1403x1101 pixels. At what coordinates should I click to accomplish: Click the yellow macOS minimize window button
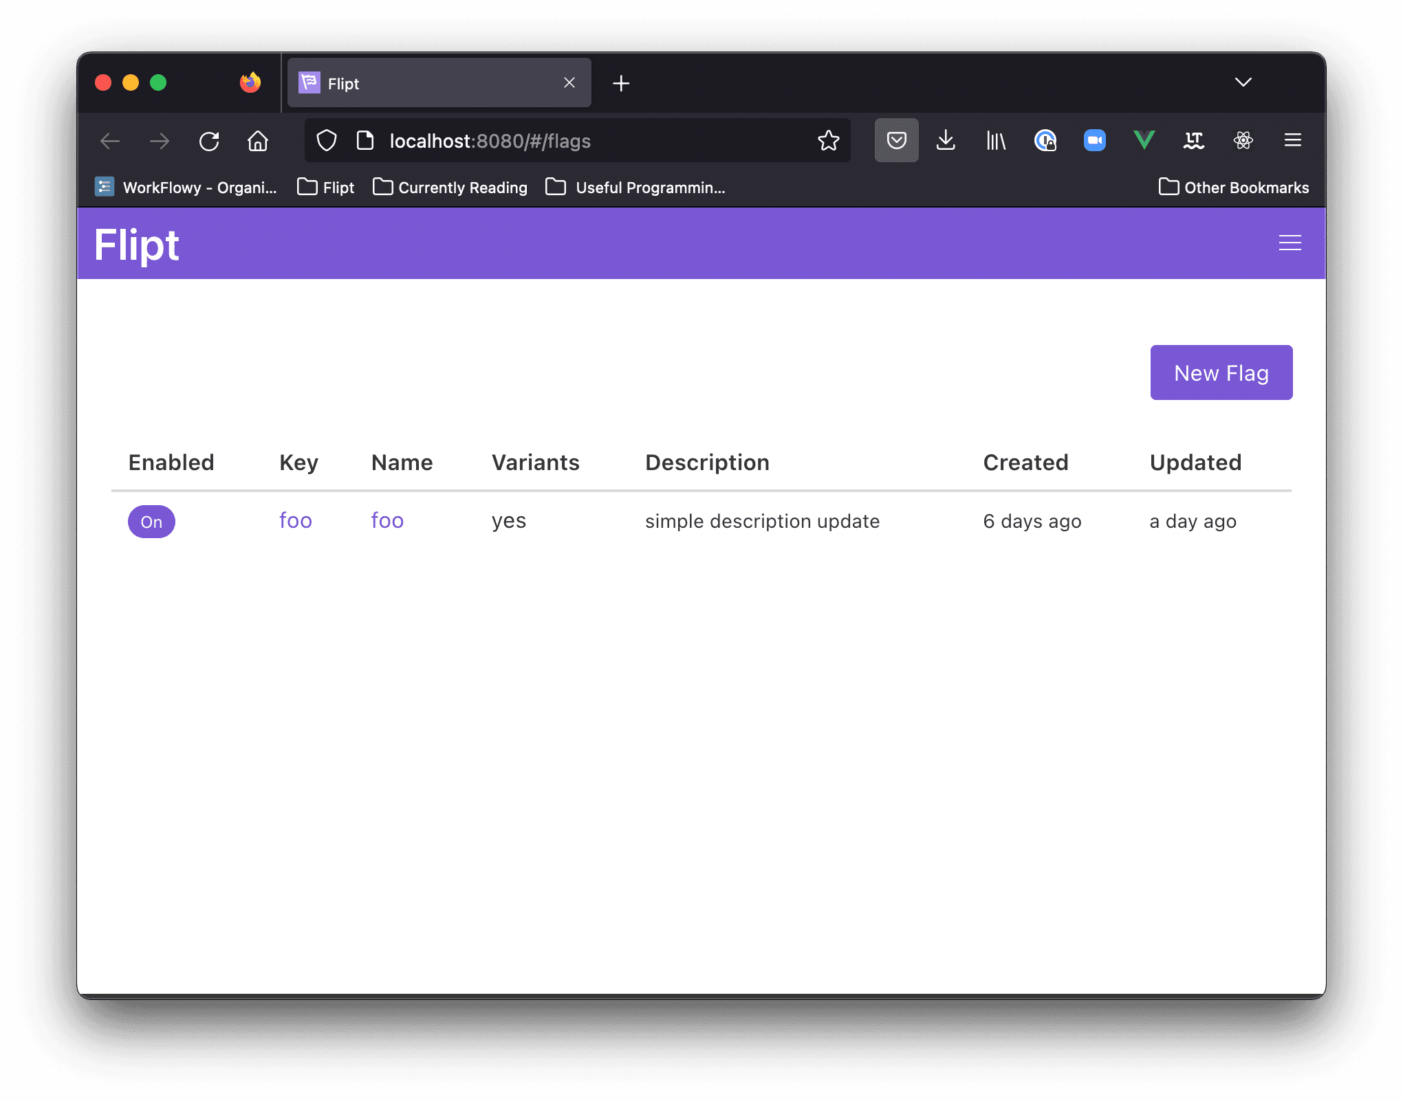(x=131, y=82)
